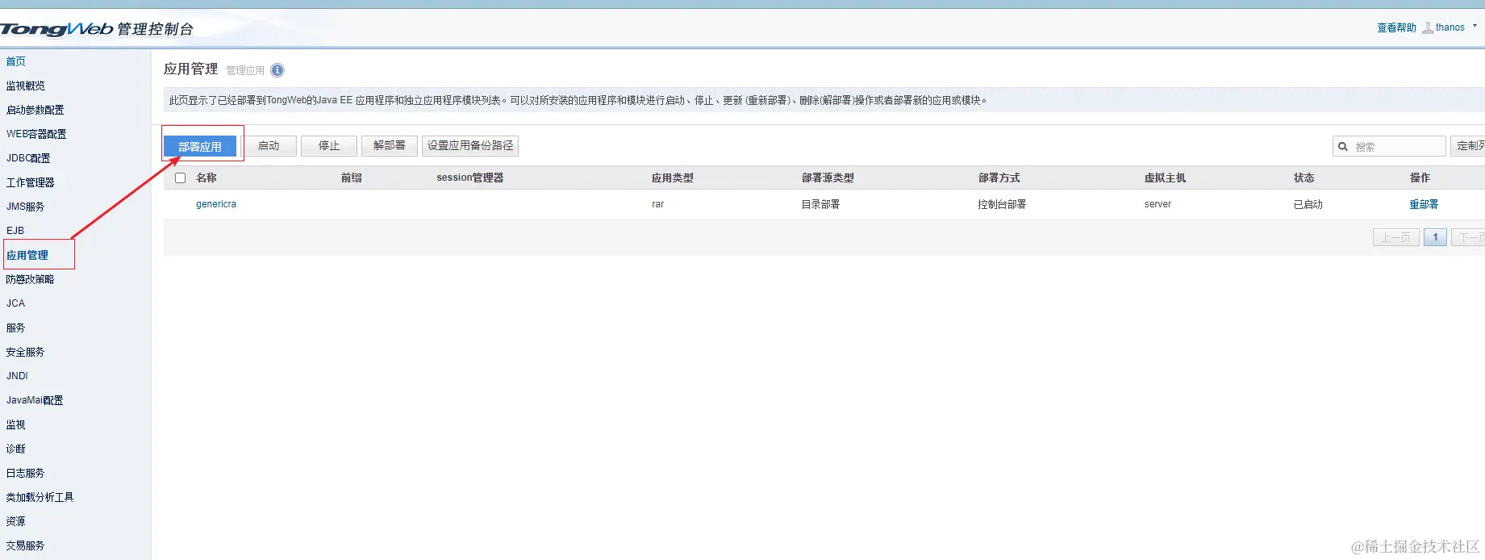This screenshot has width=1485, height=560.
Task: Tick the select-all checkbox in the table header
Action: click(181, 178)
